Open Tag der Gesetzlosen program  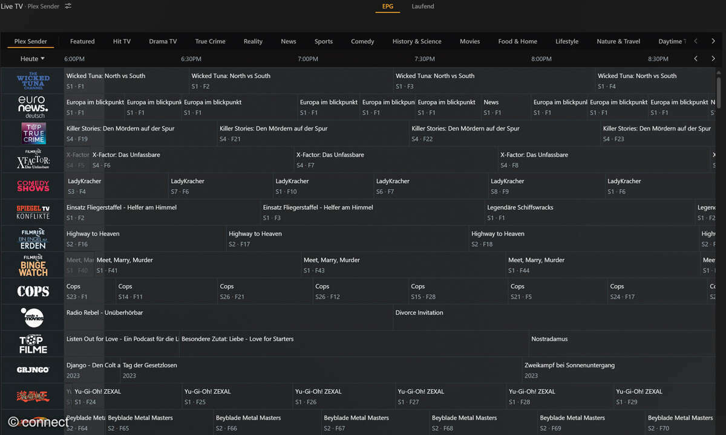321,370
